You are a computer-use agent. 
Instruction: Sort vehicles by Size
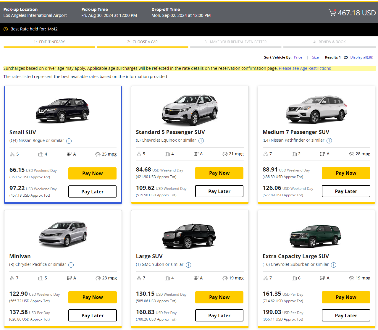(315, 57)
